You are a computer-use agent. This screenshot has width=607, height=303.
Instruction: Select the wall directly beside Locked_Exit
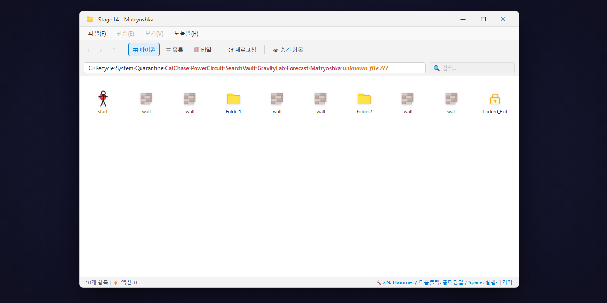coord(452,99)
